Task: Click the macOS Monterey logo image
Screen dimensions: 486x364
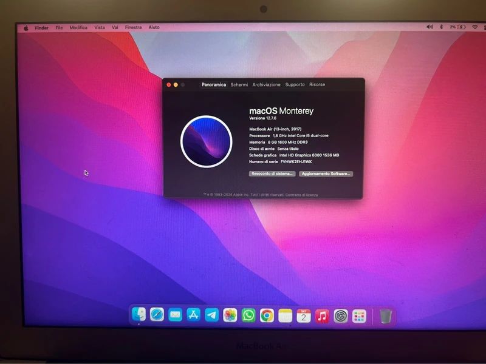Action: [x=207, y=141]
